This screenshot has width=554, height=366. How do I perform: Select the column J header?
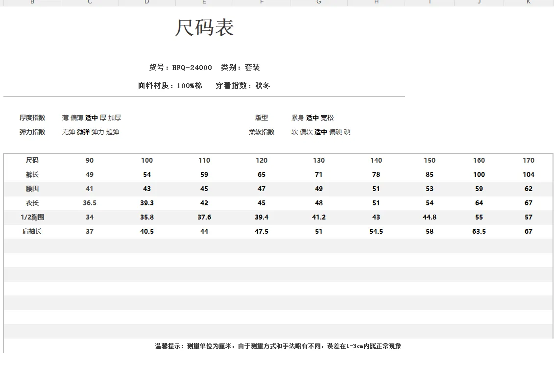click(479, 2)
